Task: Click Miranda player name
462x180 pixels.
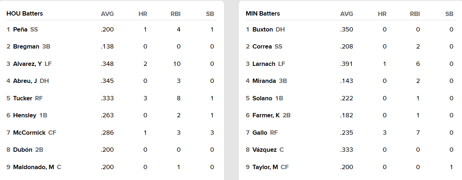Action: [x=264, y=81]
